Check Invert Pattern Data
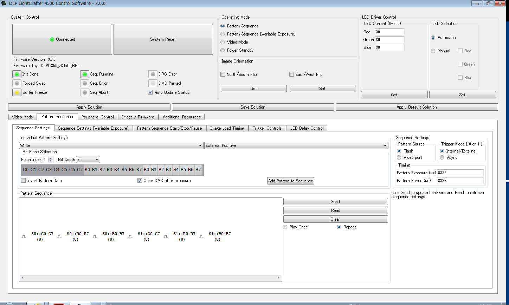 tap(24, 181)
